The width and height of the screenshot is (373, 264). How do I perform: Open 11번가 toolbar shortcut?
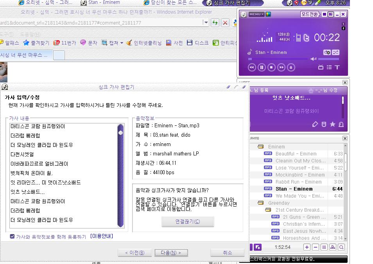[65, 43]
